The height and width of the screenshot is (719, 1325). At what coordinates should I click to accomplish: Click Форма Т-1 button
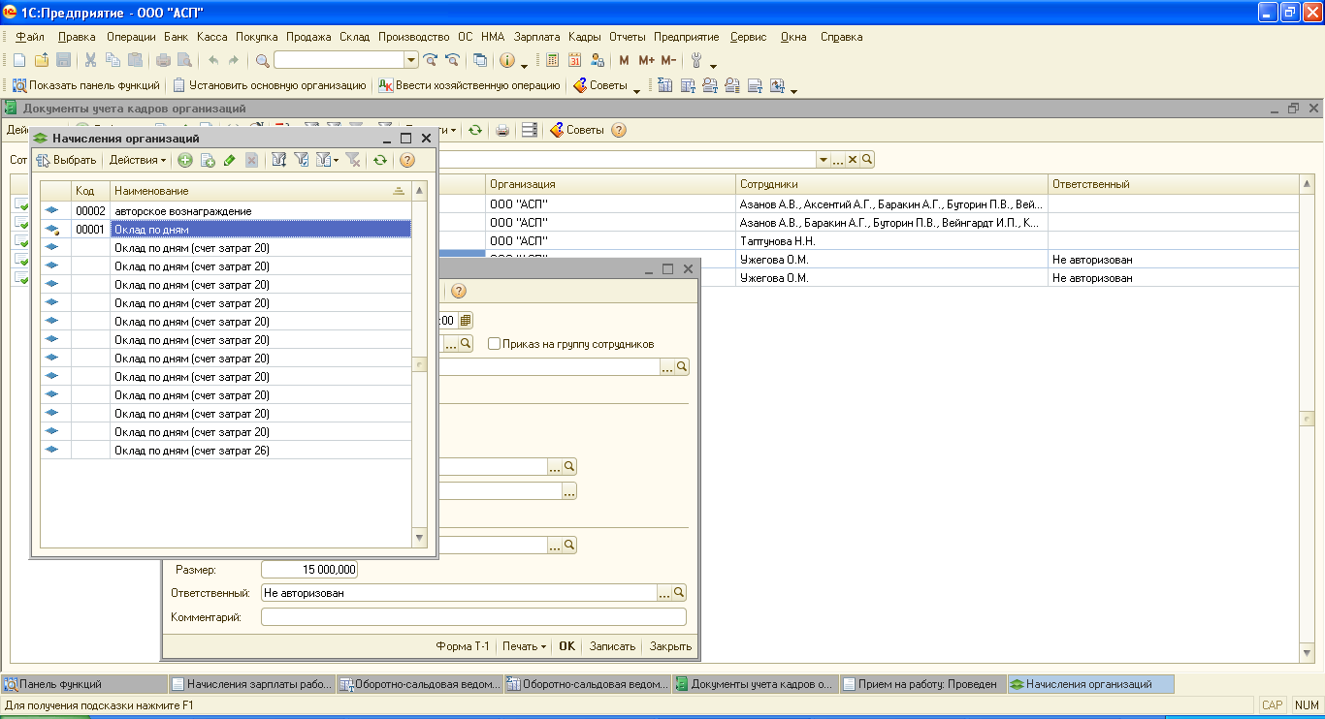point(463,646)
